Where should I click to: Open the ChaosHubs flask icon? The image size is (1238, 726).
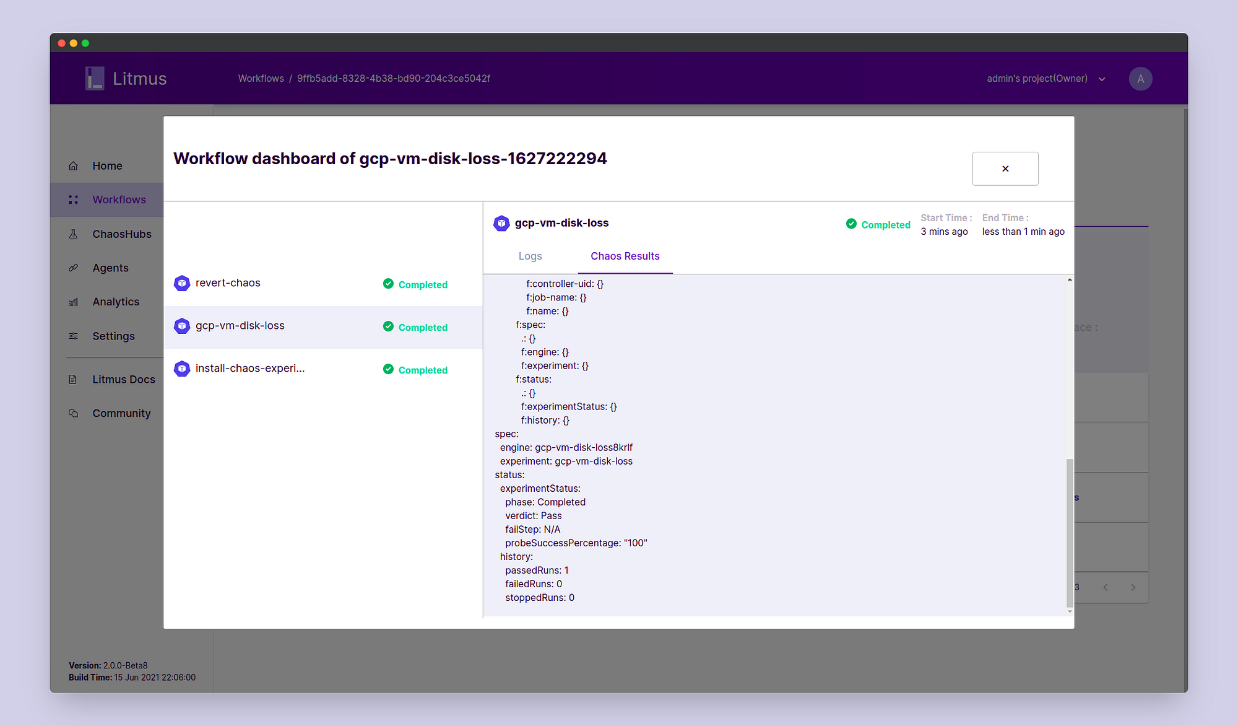click(73, 234)
